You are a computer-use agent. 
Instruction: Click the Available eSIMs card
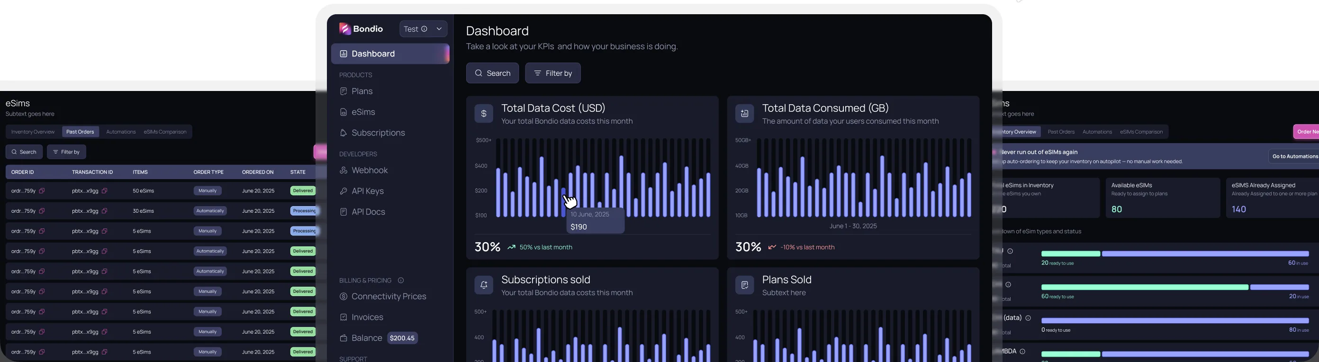(1163, 198)
